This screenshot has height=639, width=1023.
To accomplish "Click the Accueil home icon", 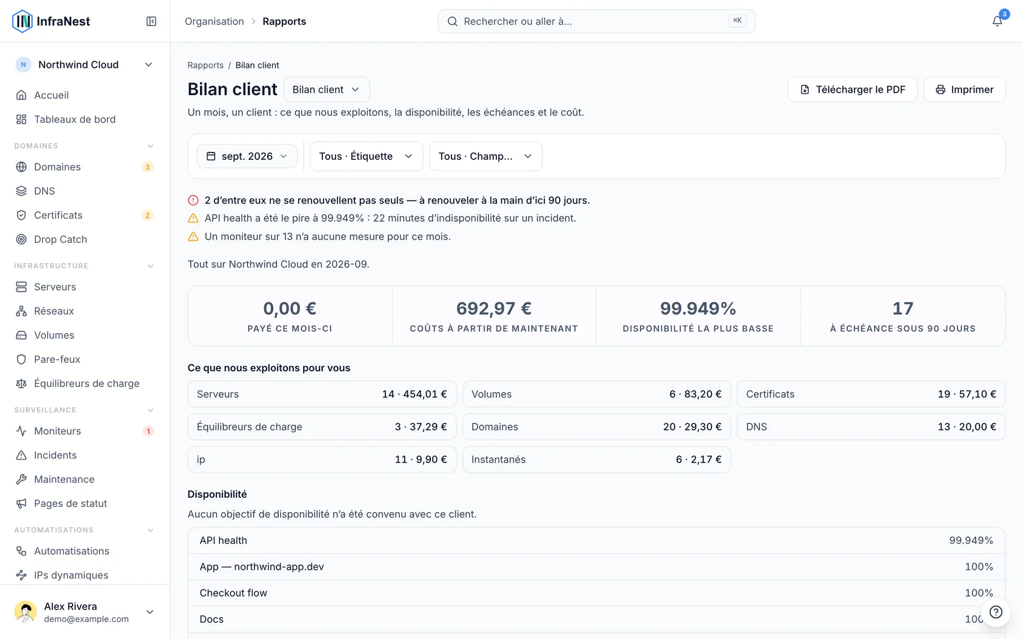I will [x=21, y=95].
